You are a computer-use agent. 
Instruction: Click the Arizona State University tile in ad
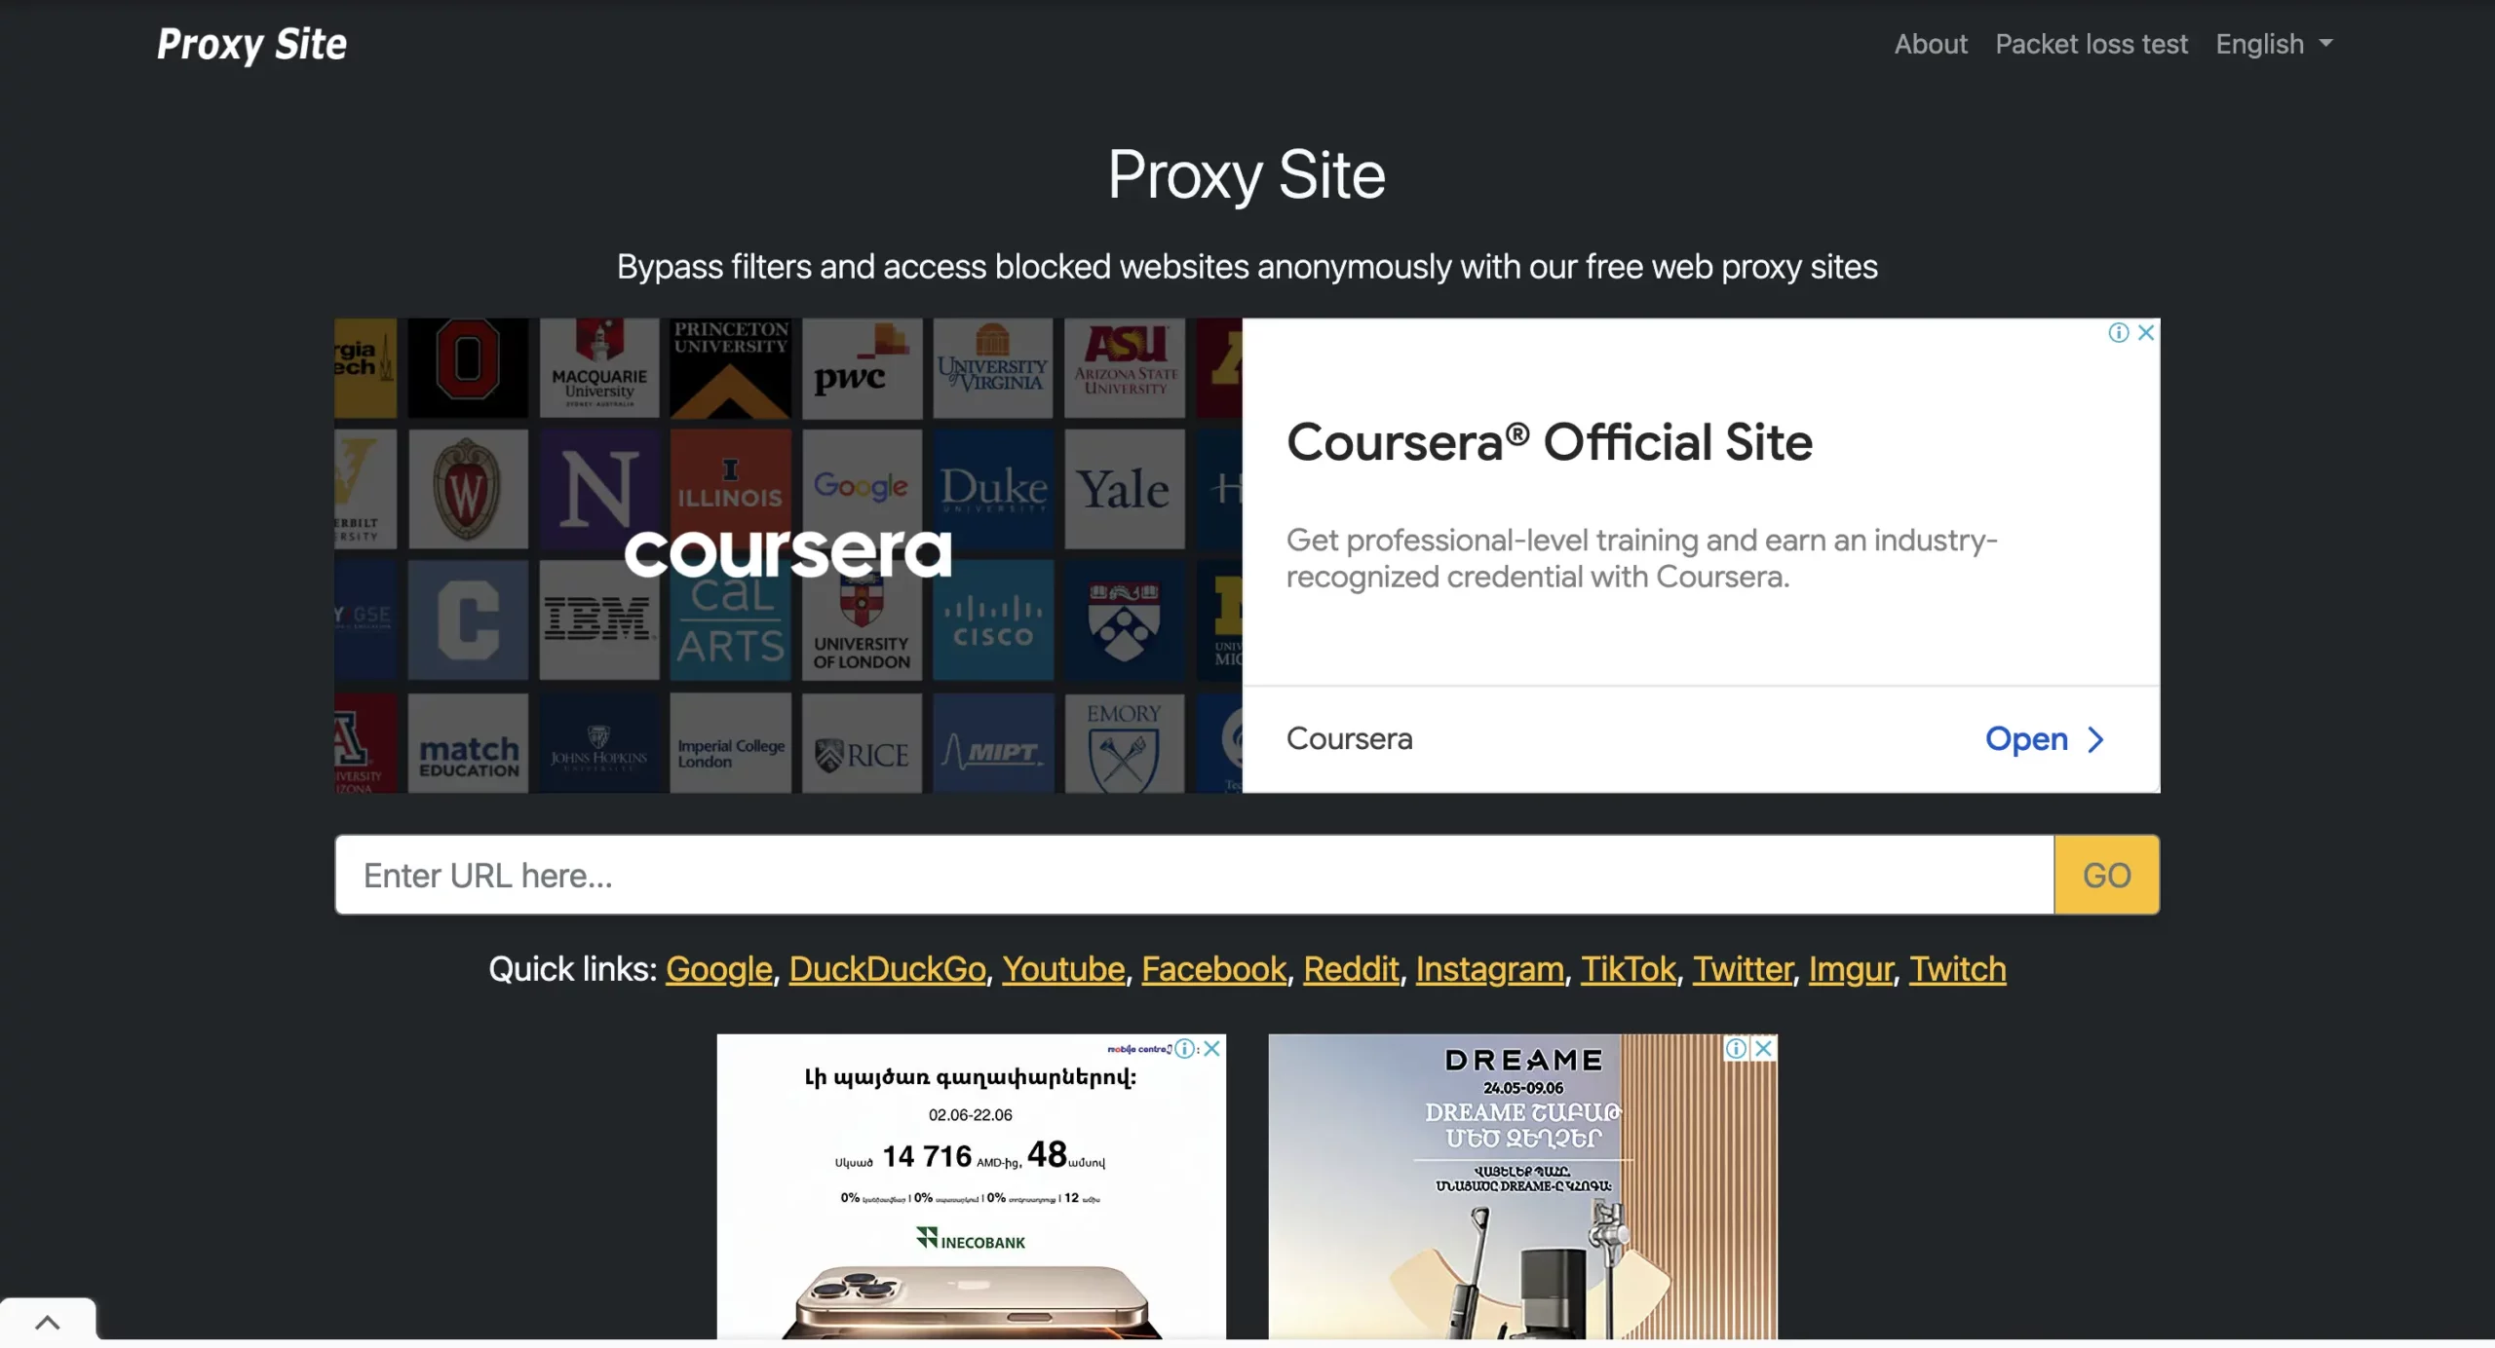1124,367
